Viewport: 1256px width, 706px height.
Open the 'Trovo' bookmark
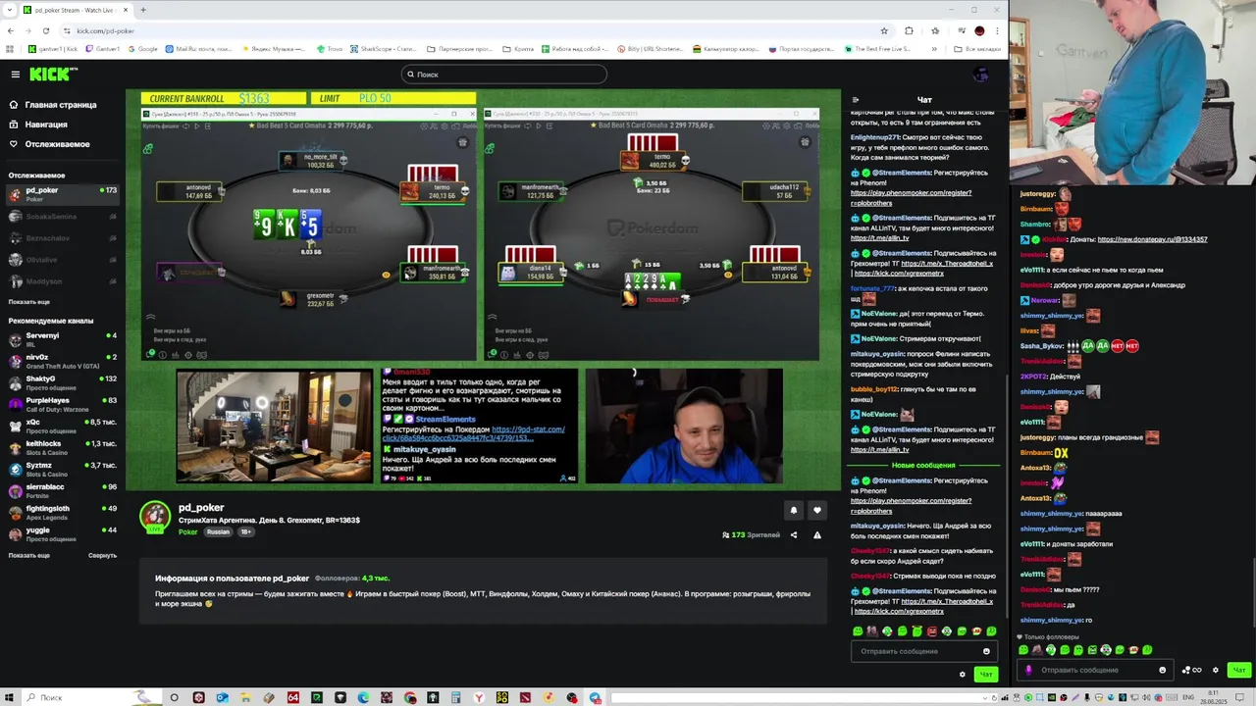tap(330, 49)
